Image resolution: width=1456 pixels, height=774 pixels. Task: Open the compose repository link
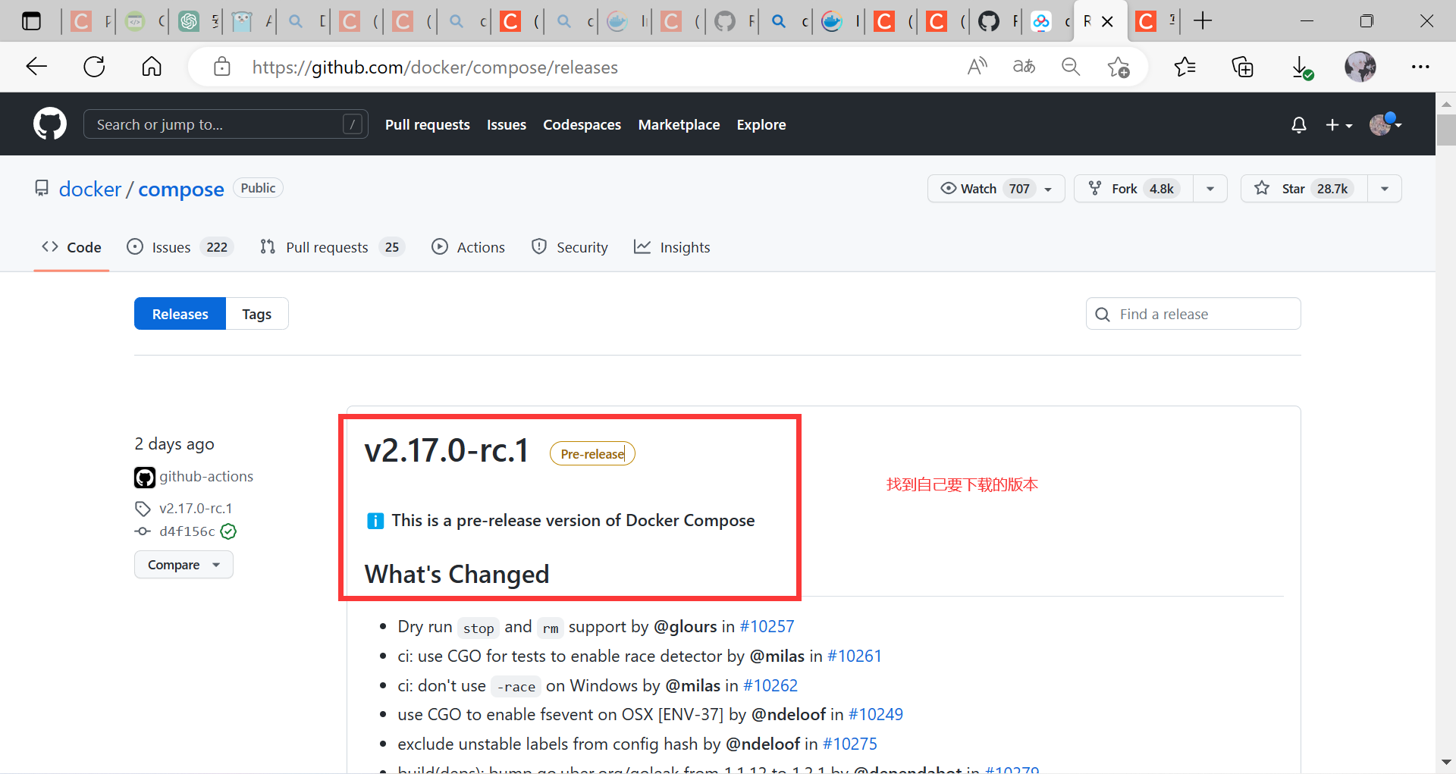(181, 189)
